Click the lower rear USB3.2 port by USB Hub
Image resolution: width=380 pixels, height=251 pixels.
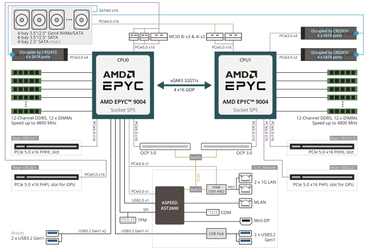point(245,241)
